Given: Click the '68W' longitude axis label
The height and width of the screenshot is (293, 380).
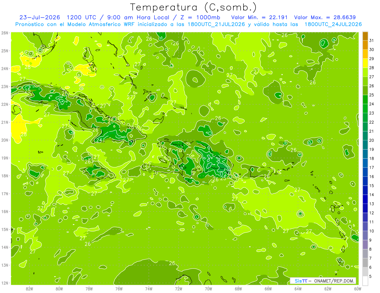Looking at the screenshot, I should pyautogui.click(x=238, y=289).
